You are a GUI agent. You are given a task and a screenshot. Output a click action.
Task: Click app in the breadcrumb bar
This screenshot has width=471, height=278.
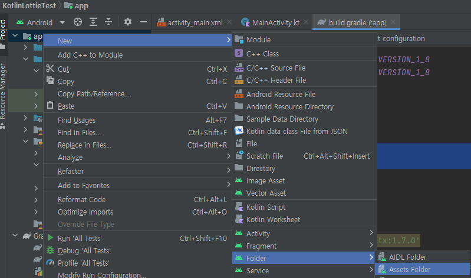76,6
